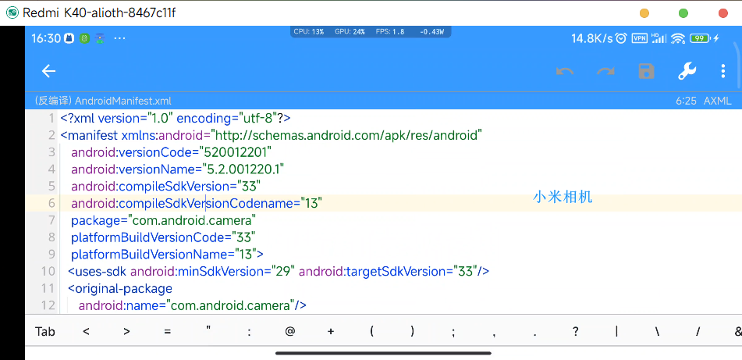Click the versionName value "5.2.001220.1"

[243, 169]
